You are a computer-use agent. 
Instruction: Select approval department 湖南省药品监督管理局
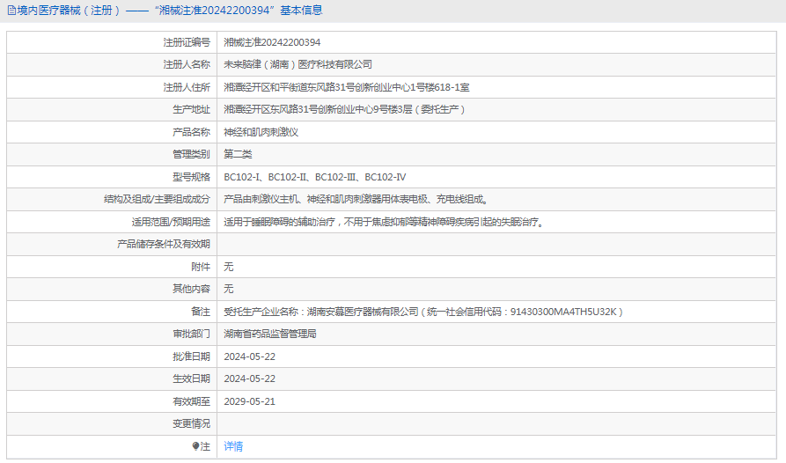[x=270, y=334]
